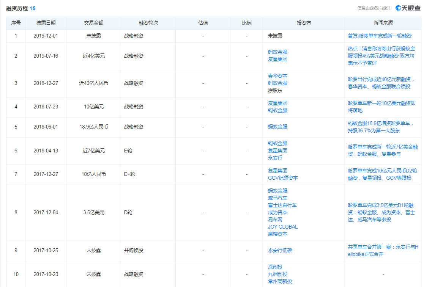Click the 交易金额 column header
Viewport: 424px width, 287px height.
(93, 23)
